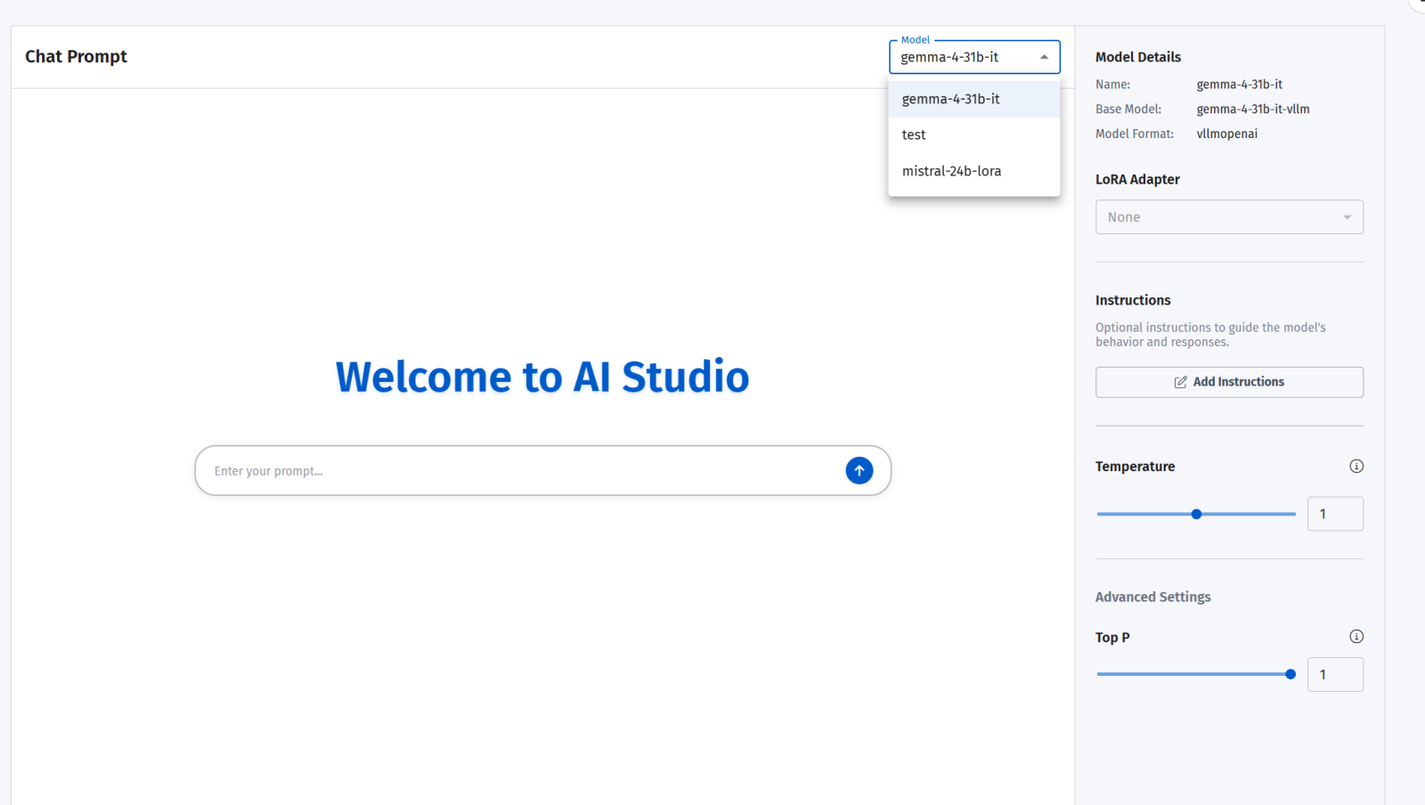Click the Chat Prompt title

coord(76,56)
